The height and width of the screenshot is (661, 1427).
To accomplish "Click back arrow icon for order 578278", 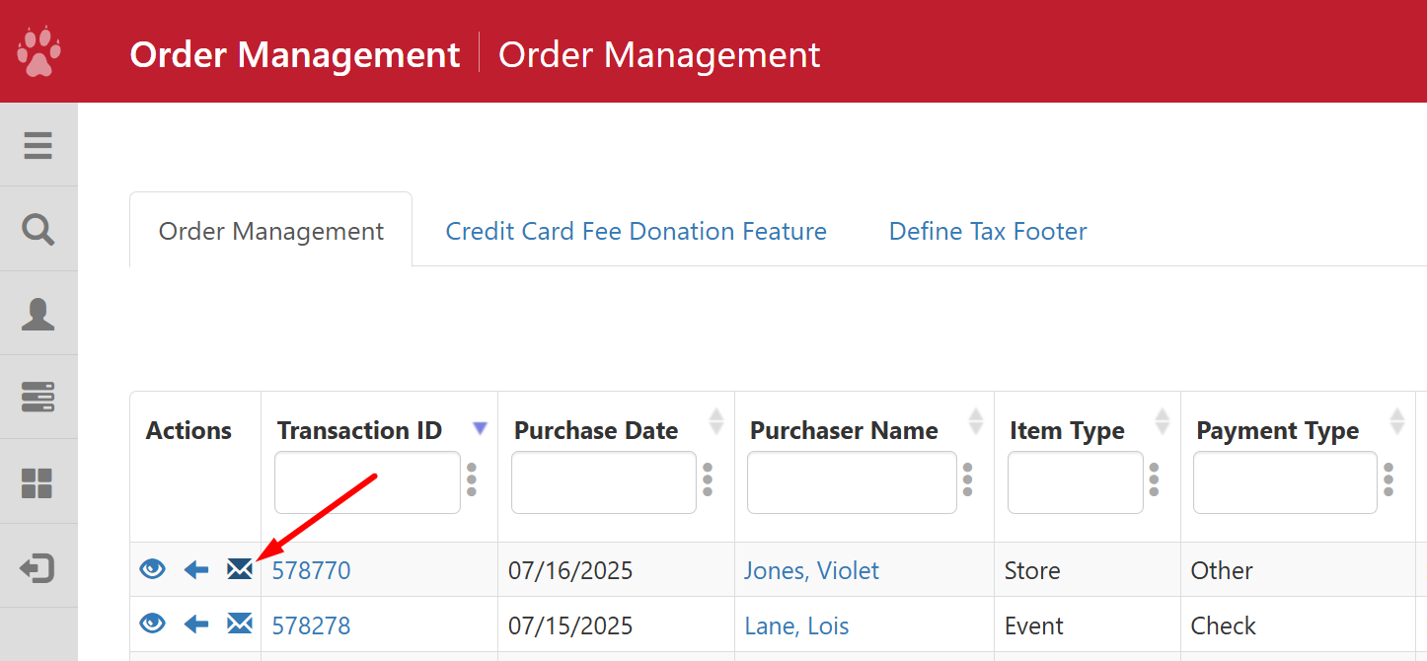I will tap(196, 624).
